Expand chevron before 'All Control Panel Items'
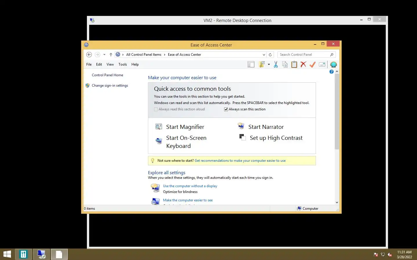 tap(123, 55)
